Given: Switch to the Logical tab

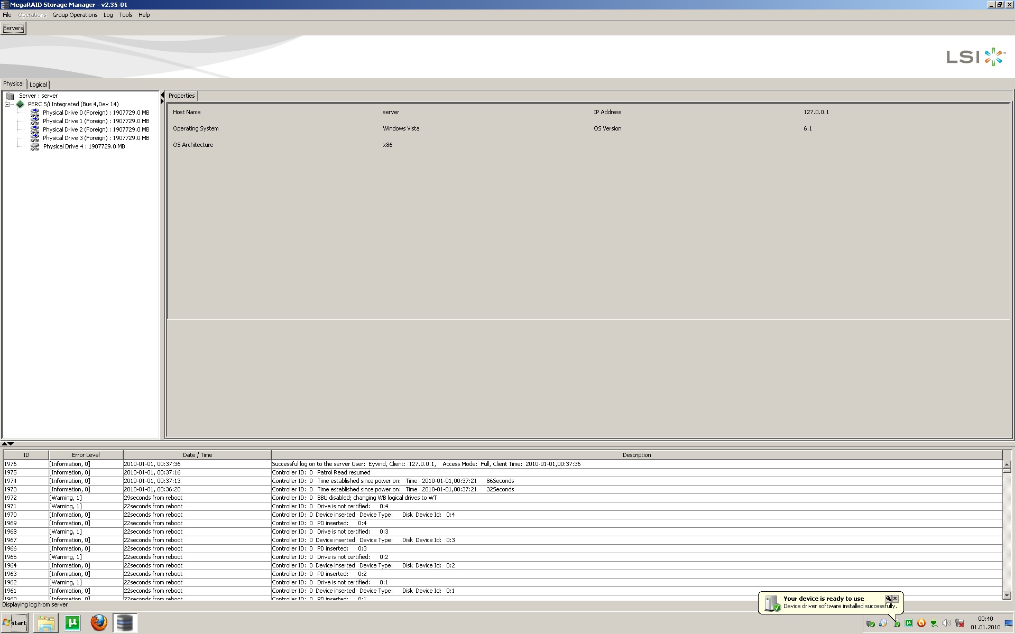Looking at the screenshot, I should pos(38,85).
